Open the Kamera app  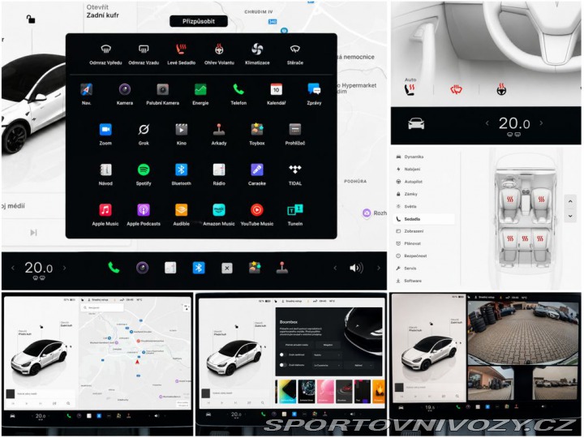click(125, 89)
